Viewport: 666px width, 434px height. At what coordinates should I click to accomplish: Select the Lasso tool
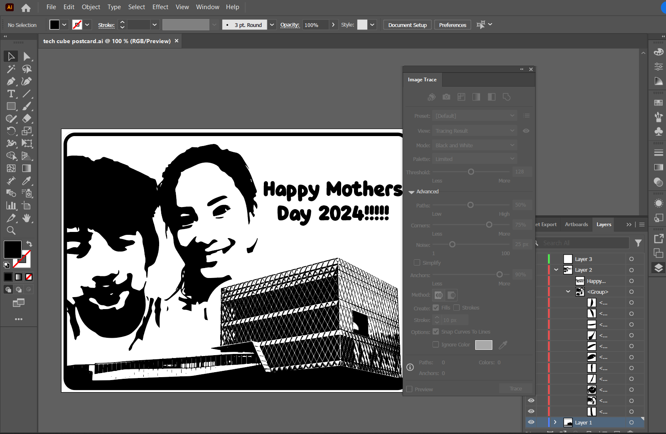click(27, 68)
